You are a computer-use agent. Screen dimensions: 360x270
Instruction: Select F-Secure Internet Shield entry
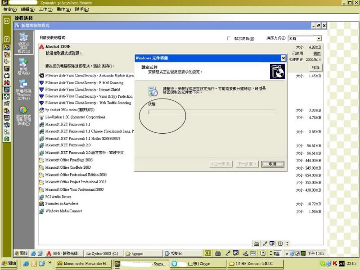(x=80, y=90)
